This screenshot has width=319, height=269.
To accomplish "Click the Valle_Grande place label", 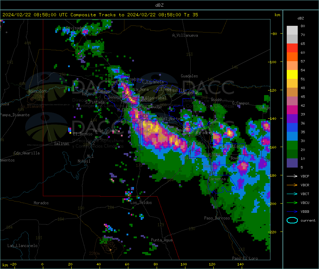I will 105,130.
